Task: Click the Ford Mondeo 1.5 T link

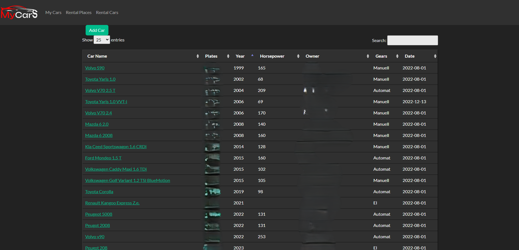Action: pos(103,158)
